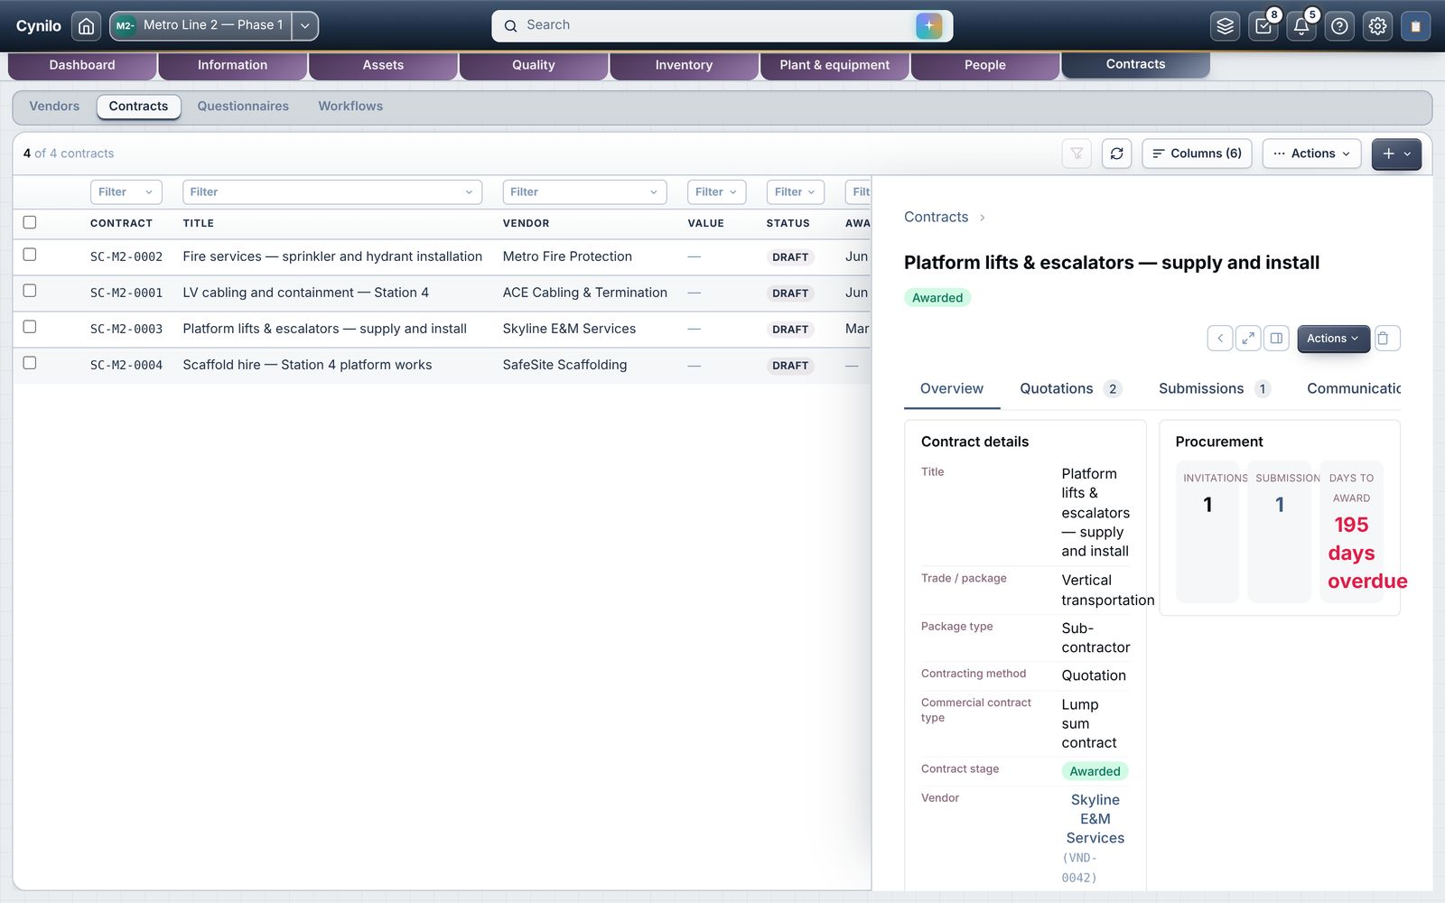Open the Status column filter dropdown
1445x903 pixels.
pyautogui.click(x=796, y=192)
